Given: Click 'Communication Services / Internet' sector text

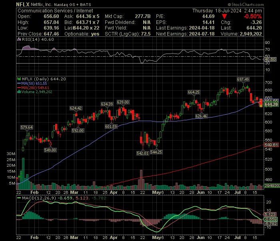Looking at the screenshot, I should [x=55, y=11].
